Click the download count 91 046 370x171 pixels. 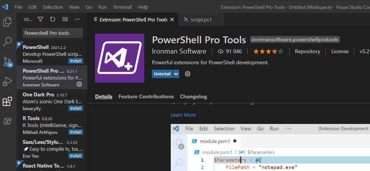pos(230,51)
